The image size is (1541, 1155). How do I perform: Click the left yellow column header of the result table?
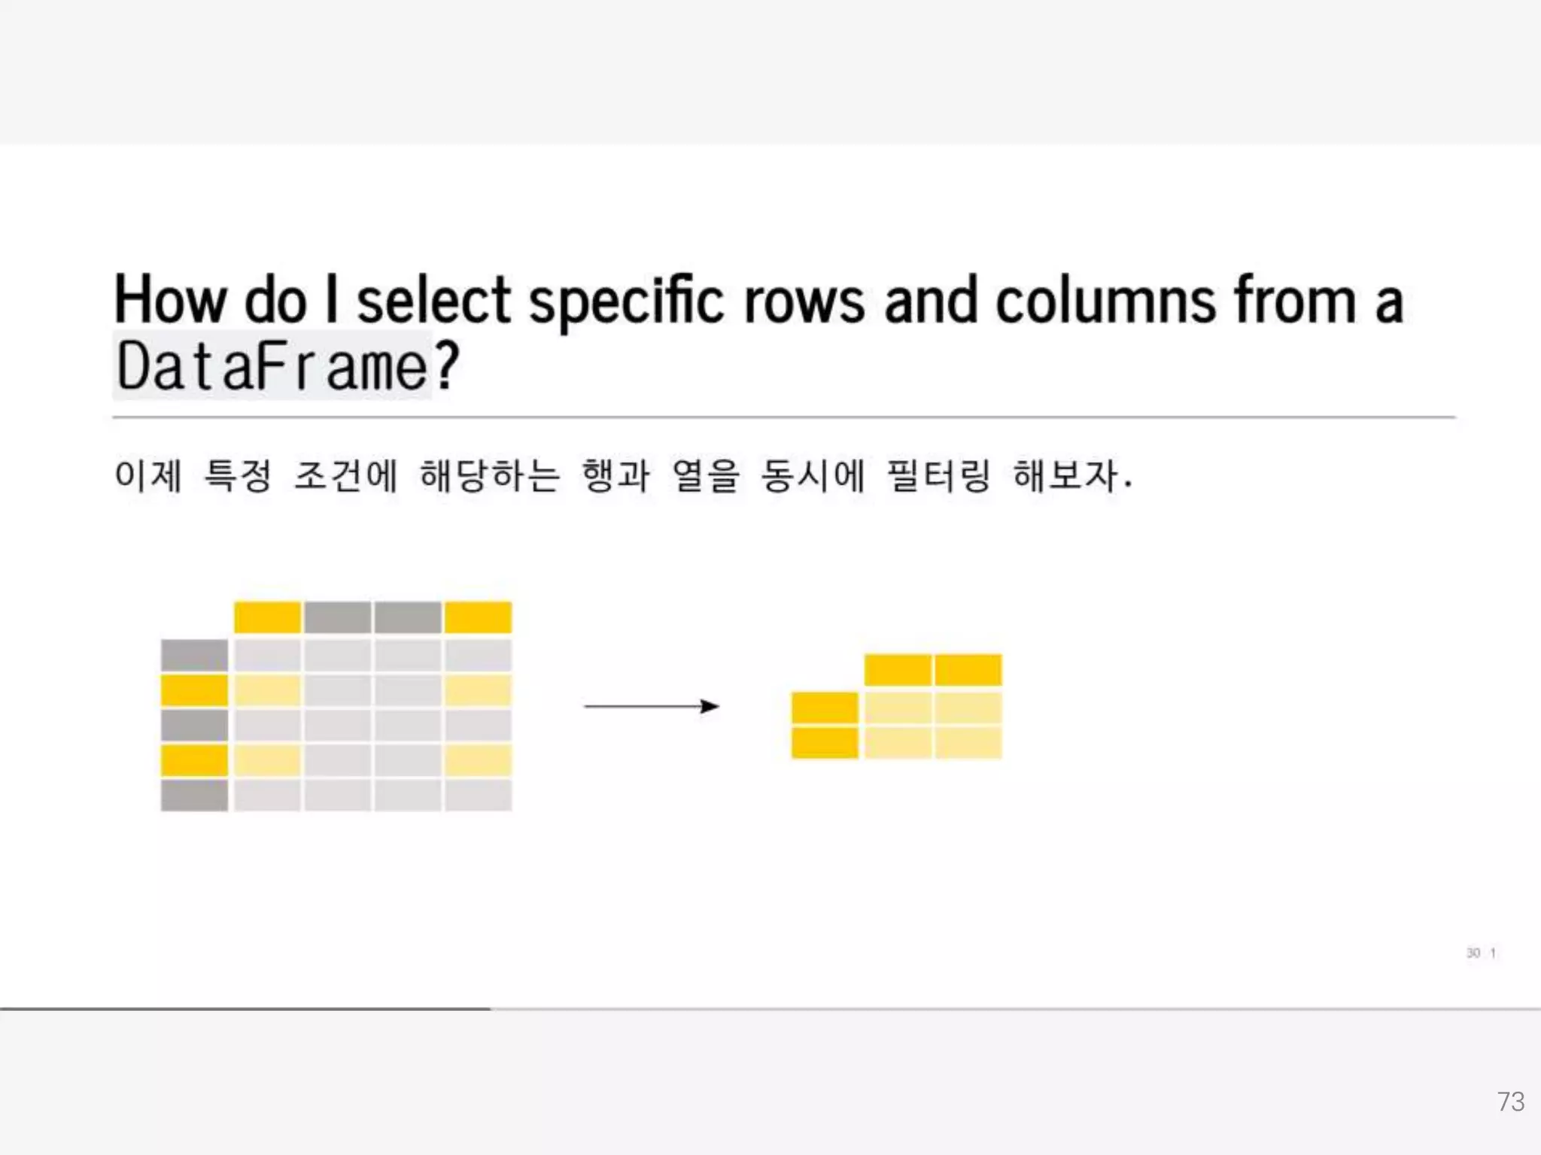(898, 670)
